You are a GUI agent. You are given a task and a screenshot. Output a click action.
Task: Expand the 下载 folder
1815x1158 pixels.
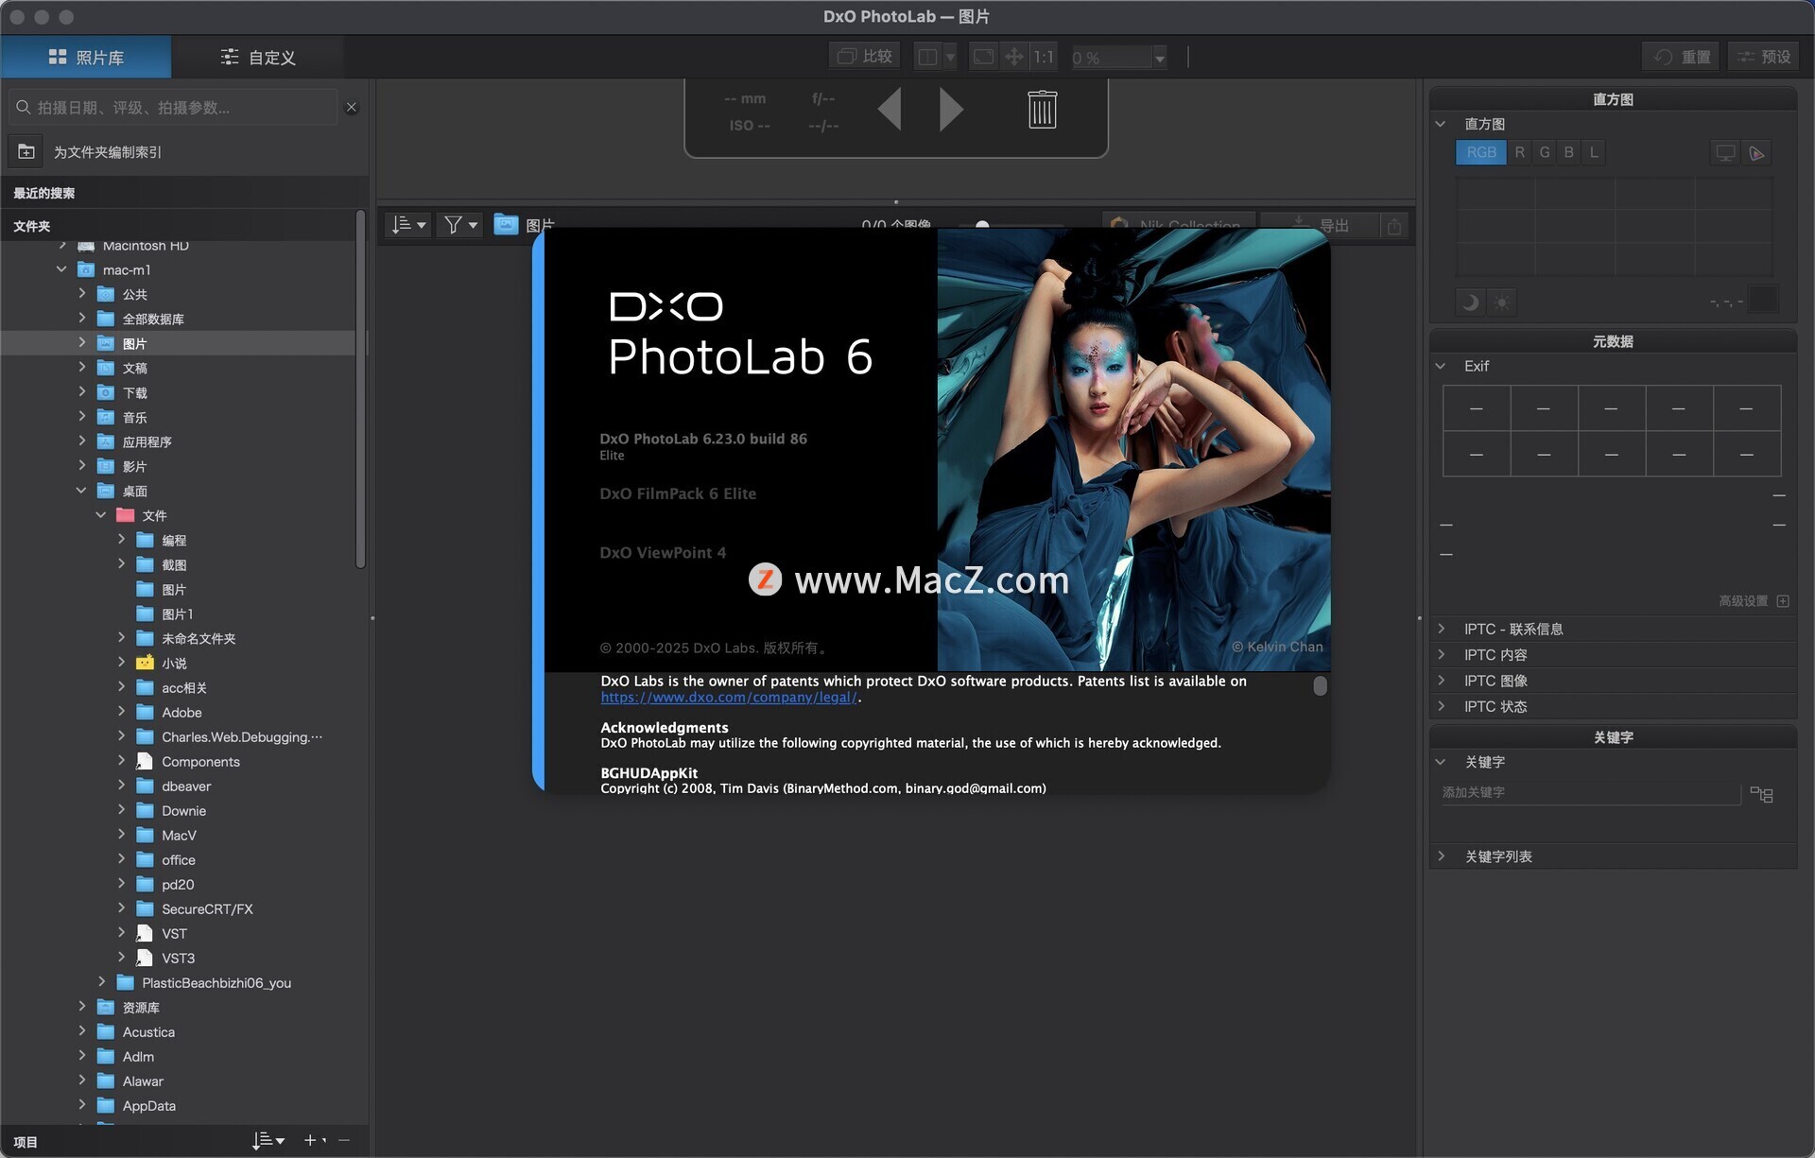pyautogui.click(x=82, y=391)
